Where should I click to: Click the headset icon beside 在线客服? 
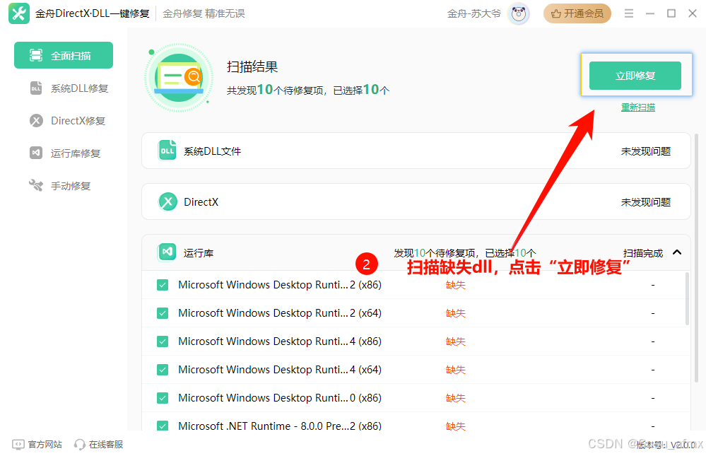point(80,445)
